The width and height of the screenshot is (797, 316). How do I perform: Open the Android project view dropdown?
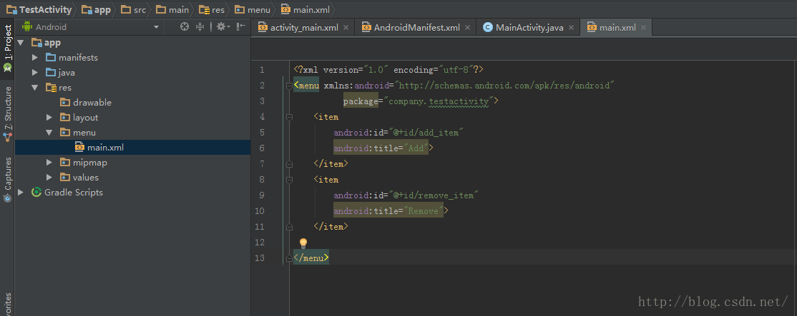point(156,27)
